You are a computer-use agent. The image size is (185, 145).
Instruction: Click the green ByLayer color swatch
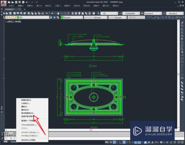click(62, 17)
